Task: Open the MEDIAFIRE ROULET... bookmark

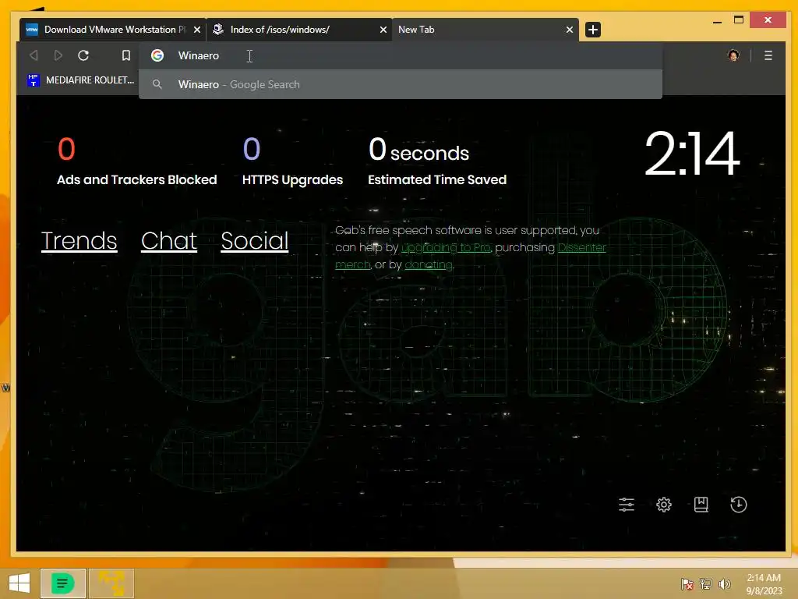Action: click(x=81, y=80)
